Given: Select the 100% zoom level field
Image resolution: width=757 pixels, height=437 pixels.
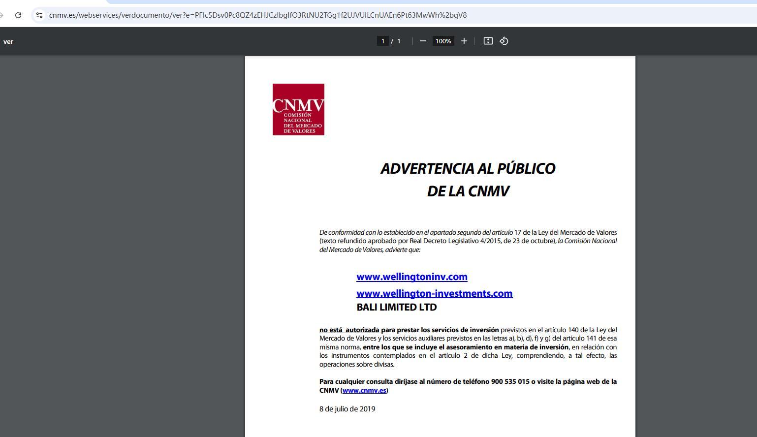Looking at the screenshot, I should (443, 41).
